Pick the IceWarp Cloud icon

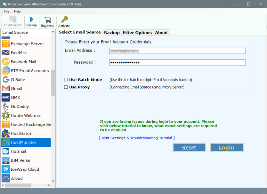click(6, 169)
